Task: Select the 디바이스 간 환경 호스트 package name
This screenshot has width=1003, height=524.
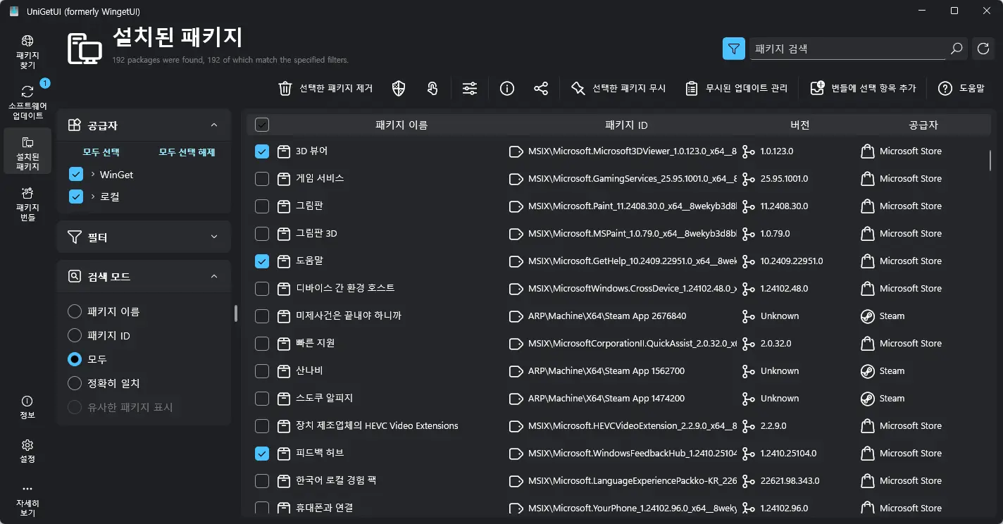Action: click(x=345, y=288)
